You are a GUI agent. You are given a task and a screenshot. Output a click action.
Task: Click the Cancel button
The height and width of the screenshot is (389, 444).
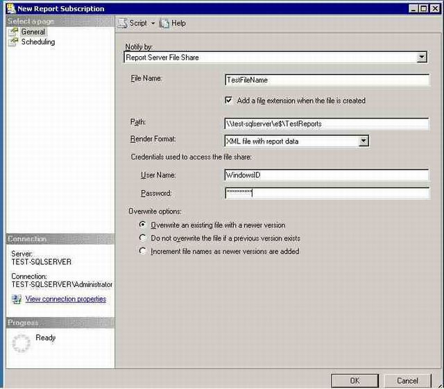[x=407, y=381]
